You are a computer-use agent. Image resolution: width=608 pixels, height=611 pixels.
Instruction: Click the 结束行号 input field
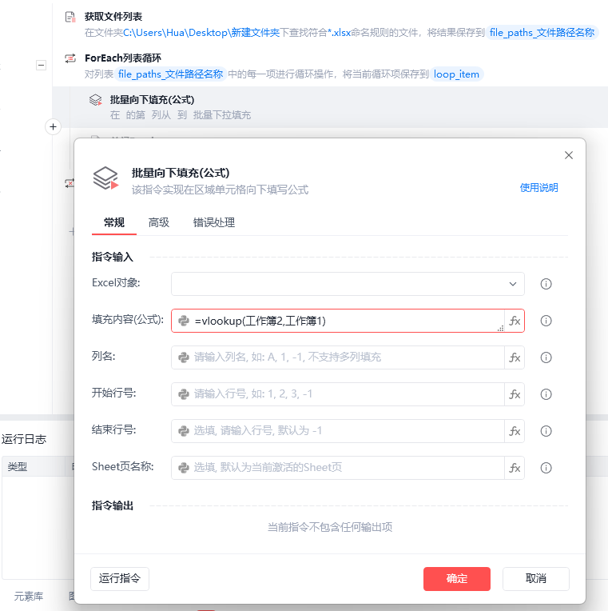click(x=338, y=431)
